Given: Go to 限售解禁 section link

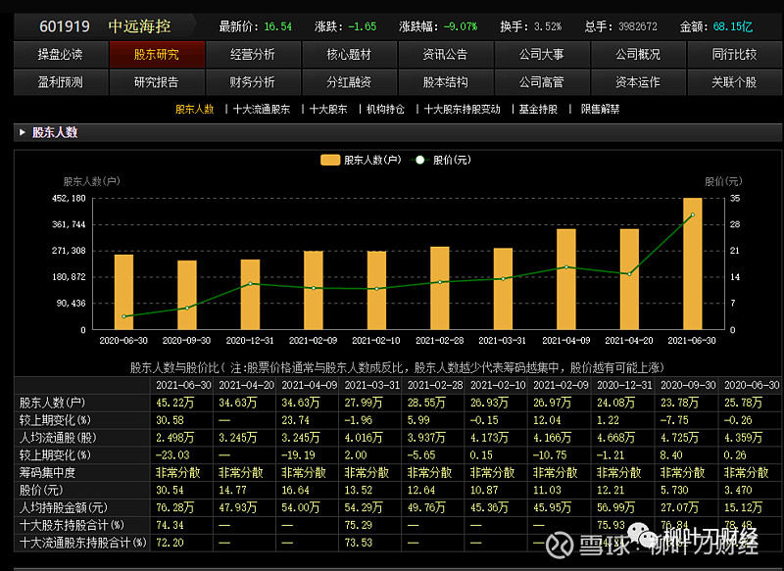Looking at the screenshot, I should pos(600,110).
